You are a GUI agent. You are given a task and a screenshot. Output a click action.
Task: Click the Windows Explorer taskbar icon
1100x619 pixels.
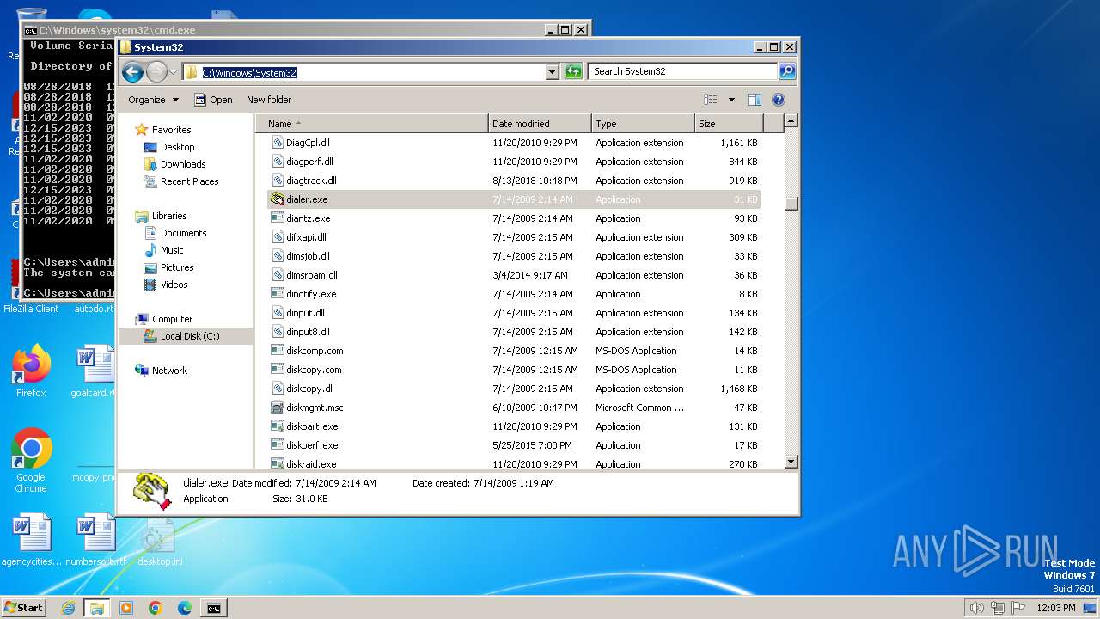[96, 608]
